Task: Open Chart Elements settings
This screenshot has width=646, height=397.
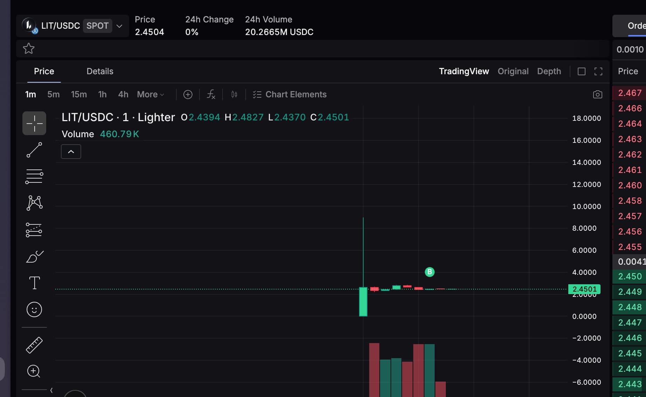Action: click(289, 95)
